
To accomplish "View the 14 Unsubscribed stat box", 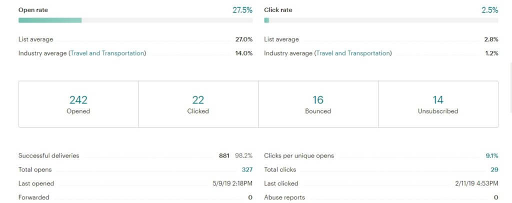I will [x=438, y=104].
